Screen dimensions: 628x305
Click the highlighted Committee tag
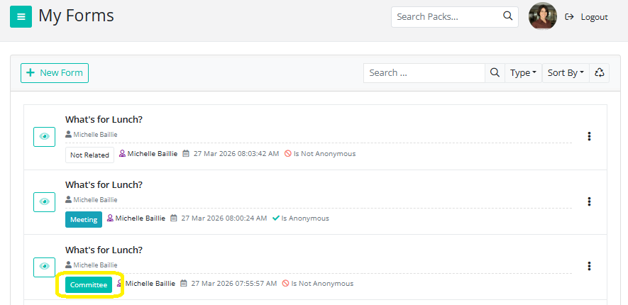click(89, 284)
